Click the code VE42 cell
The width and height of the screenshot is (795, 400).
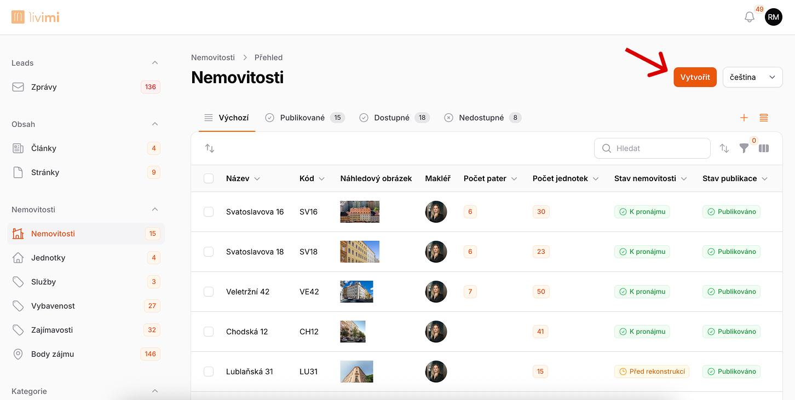pyautogui.click(x=309, y=292)
